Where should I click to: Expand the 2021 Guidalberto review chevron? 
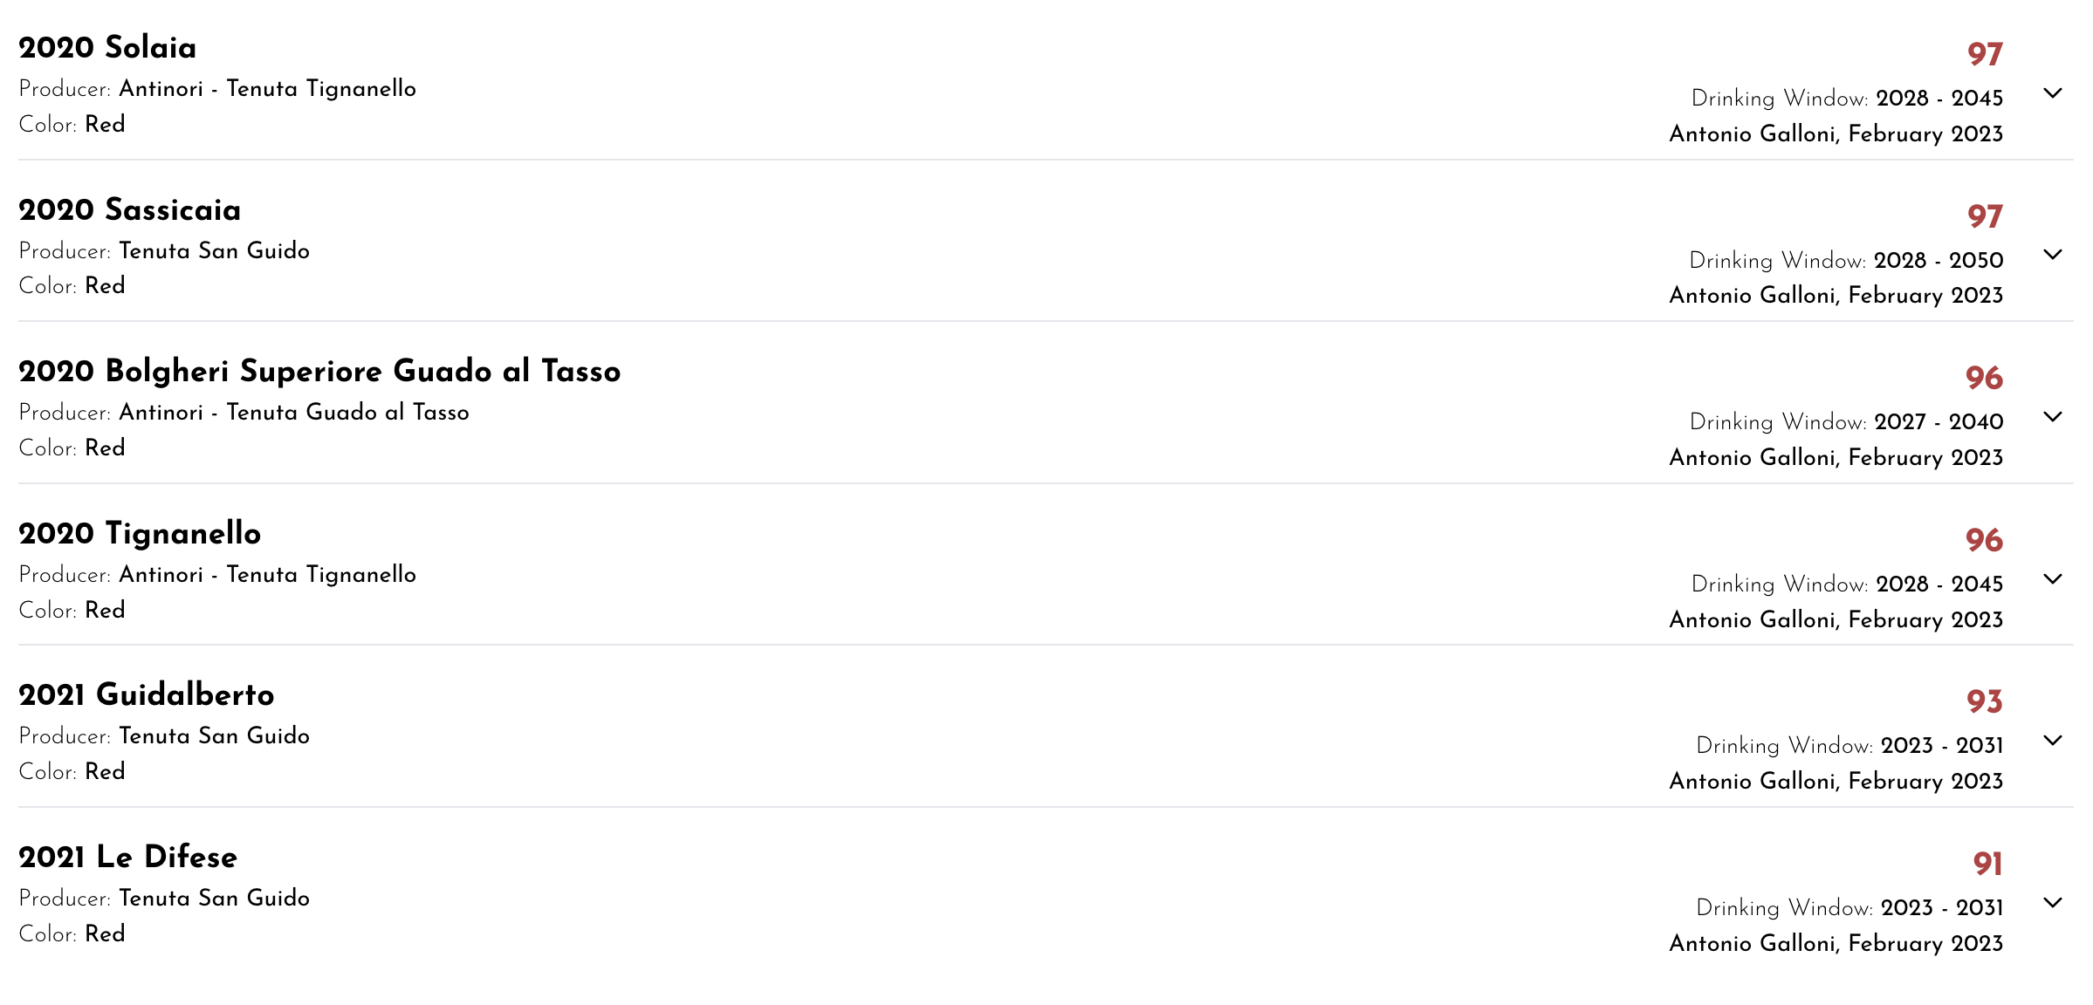(x=2053, y=741)
